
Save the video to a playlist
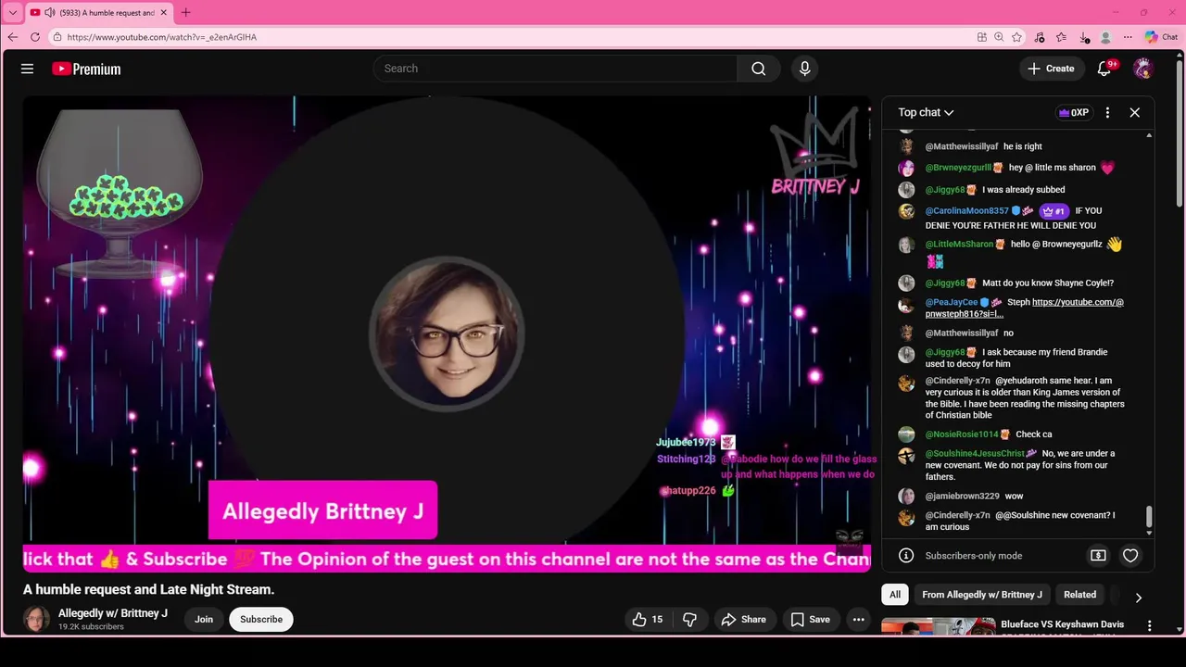click(x=811, y=620)
